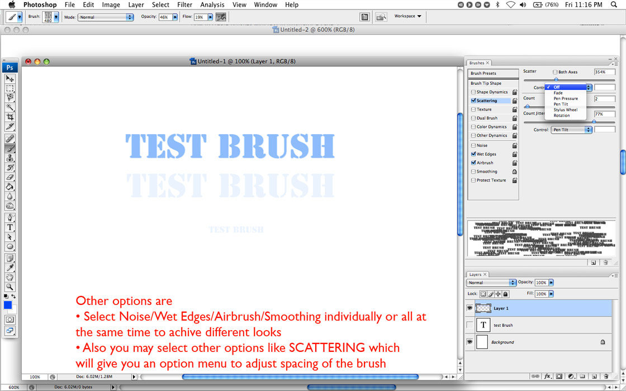Open the Layers panel Opacity arrow
The height and width of the screenshot is (391, 626).
click(551, 283)
